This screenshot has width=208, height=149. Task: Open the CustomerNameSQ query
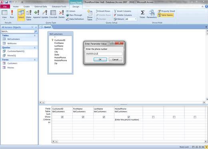tap(19, 51)
